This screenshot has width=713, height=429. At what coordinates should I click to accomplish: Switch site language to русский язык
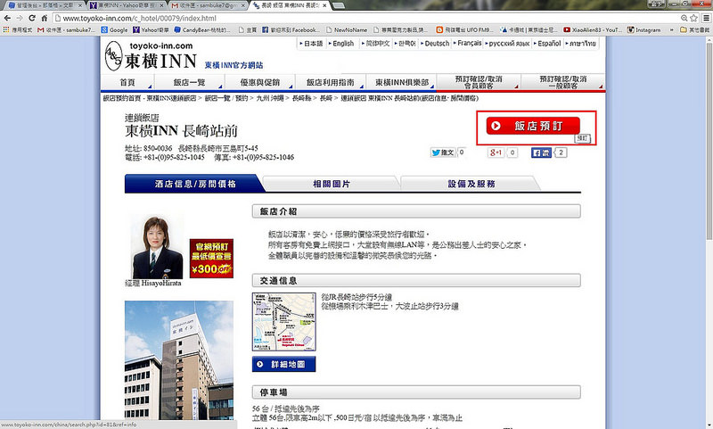(508, 43)
